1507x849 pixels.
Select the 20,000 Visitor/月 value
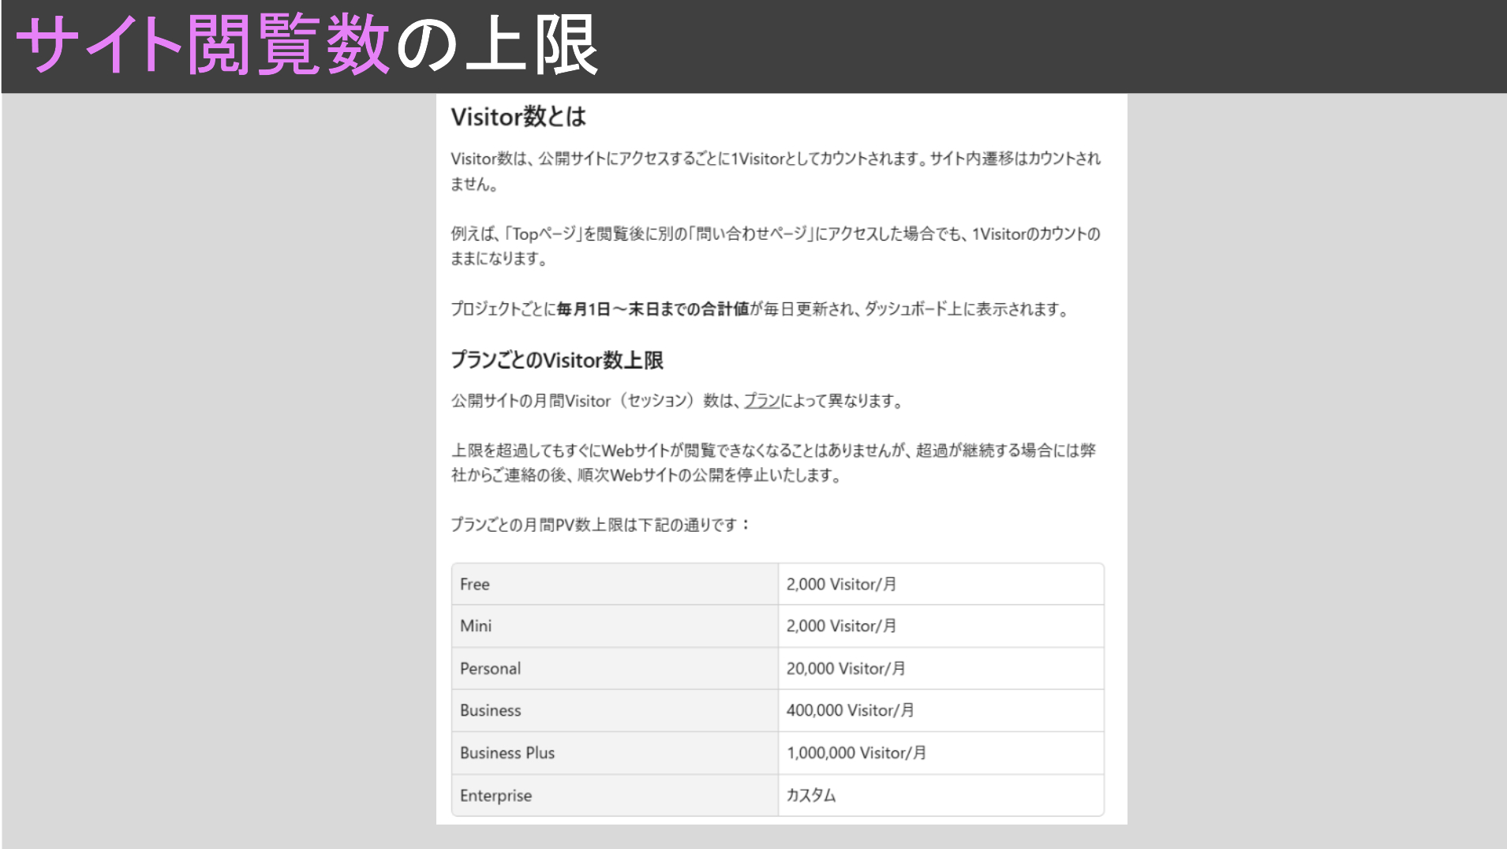pyautogui.click(x=846, y=669)
